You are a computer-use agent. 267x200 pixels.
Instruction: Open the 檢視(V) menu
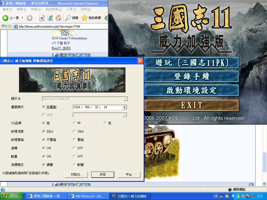point(36,9)
